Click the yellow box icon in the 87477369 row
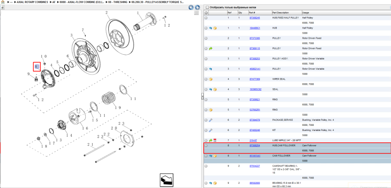 [x=210, y=79]
